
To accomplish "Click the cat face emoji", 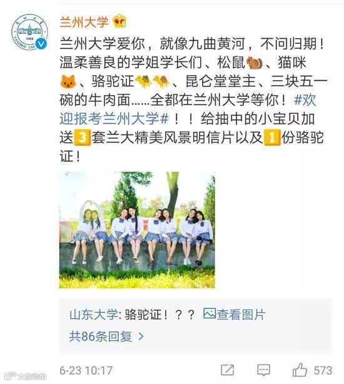I will tap(68, 82).
